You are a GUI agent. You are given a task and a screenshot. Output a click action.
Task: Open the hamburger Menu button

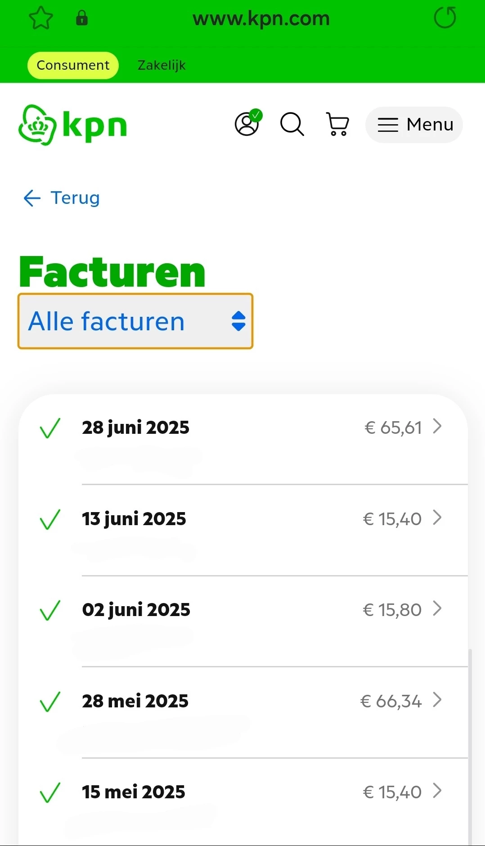(x=414, y=125)
